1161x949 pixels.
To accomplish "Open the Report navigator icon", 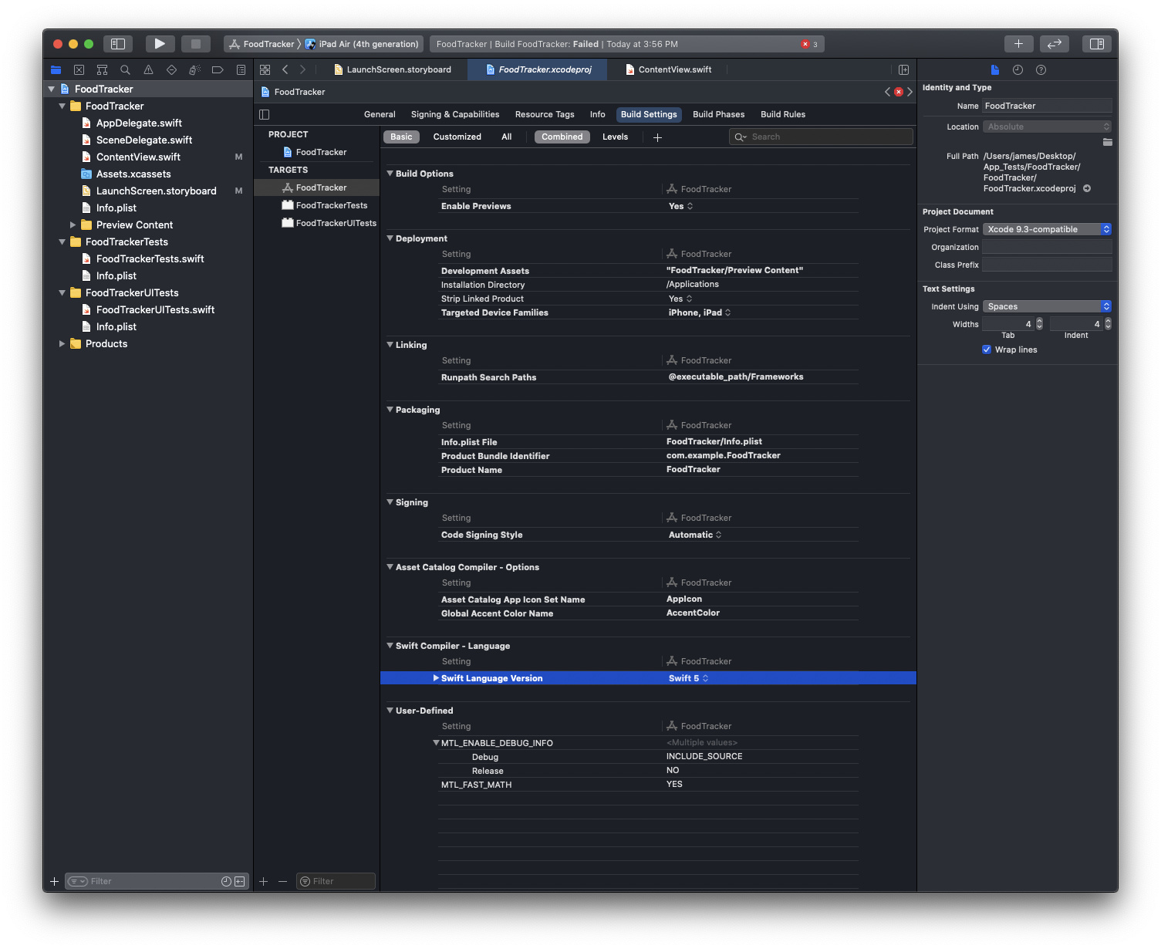I will [241, 69].
